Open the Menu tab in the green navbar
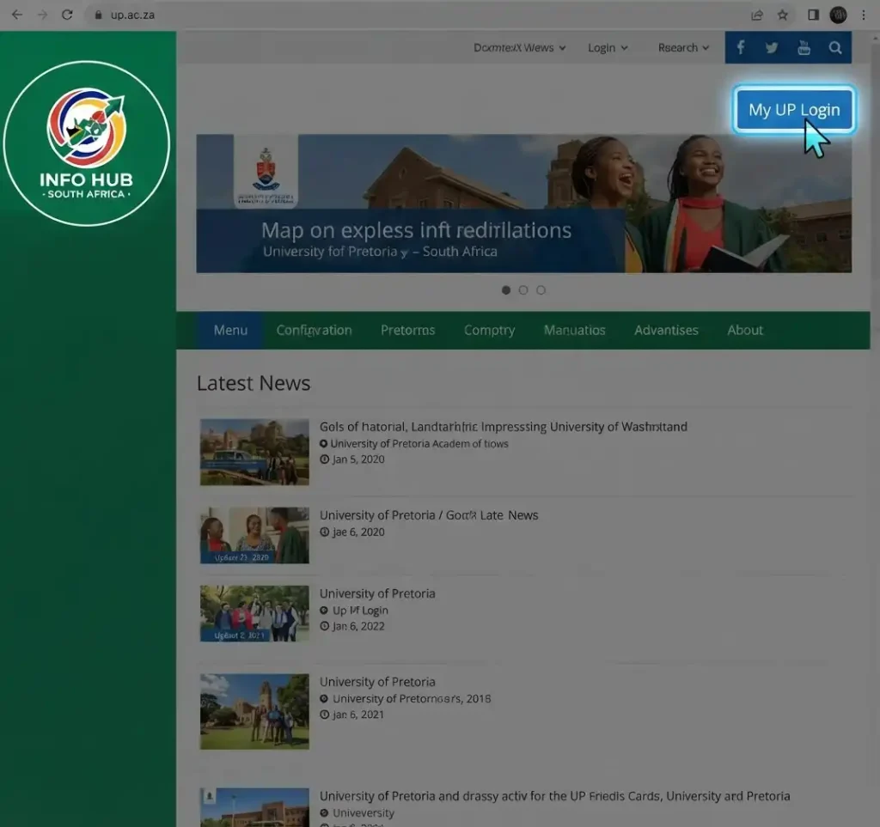880x827 pixels. coord(230,331)
